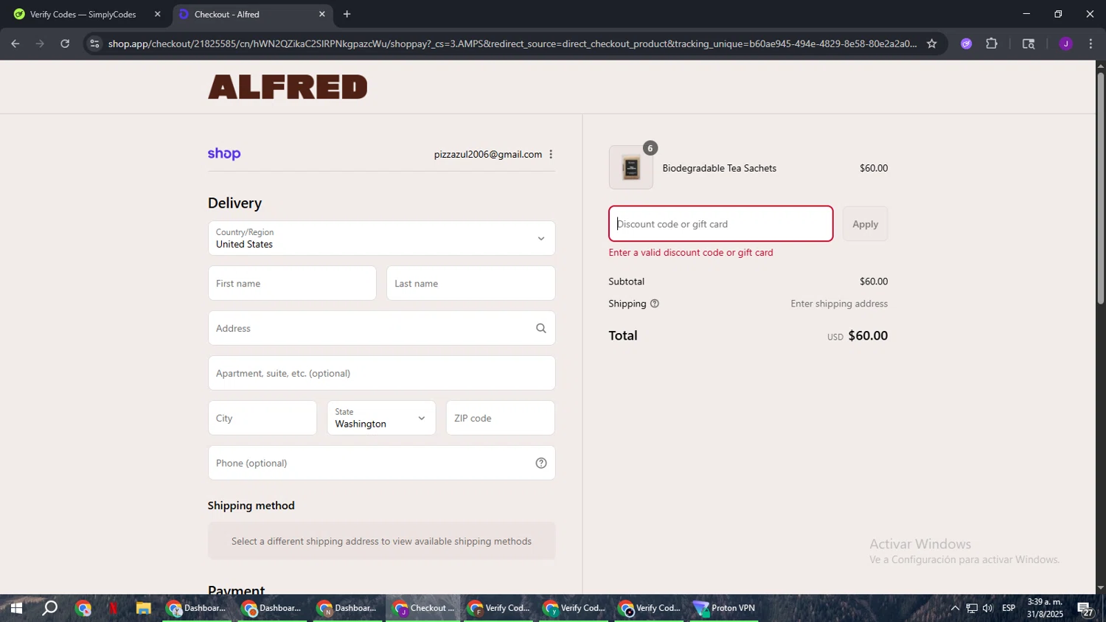Click the Discount code or gift card field

tap(720, 223)
